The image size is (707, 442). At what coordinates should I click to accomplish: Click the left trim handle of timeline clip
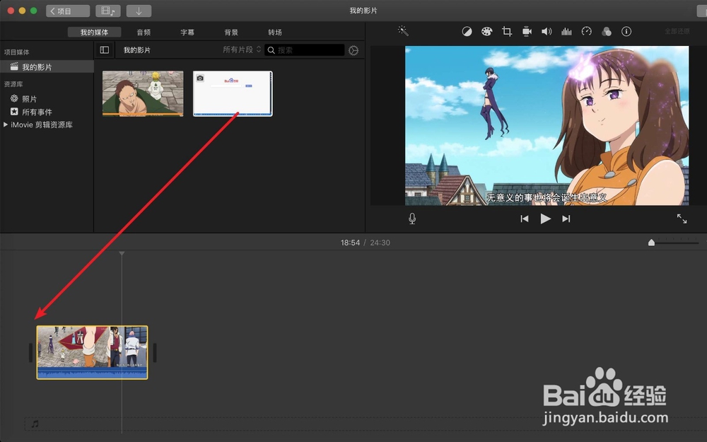tap(30, 353)
